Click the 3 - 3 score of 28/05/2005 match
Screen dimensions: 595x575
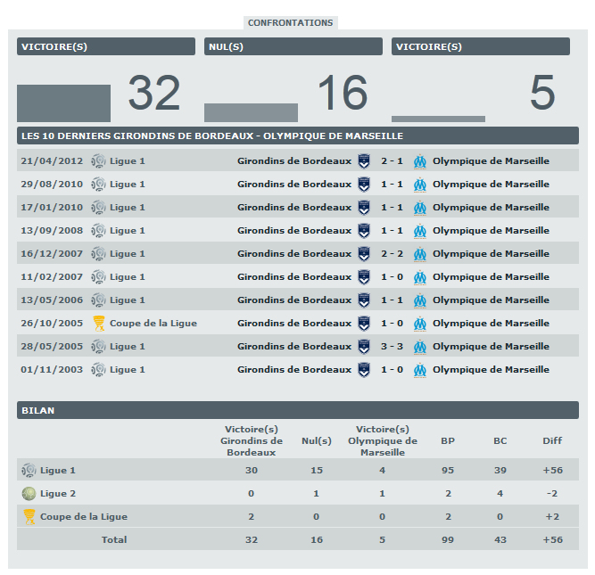(392, 347)
